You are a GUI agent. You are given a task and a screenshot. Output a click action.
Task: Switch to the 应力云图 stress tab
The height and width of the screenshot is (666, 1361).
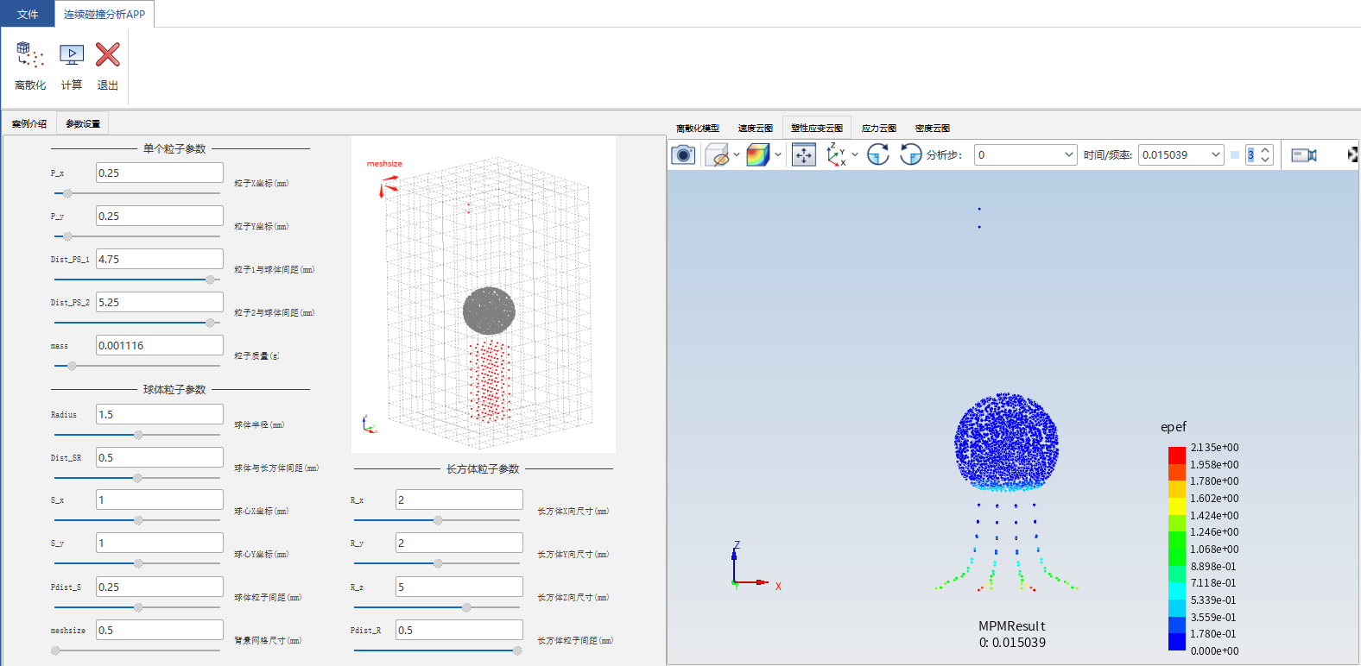coord(879,128)
